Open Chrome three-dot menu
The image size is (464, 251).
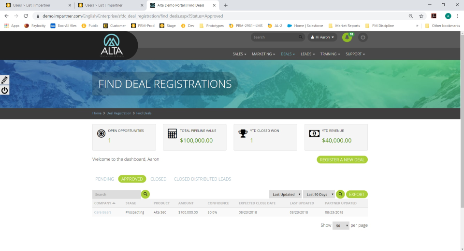[458, 16]
